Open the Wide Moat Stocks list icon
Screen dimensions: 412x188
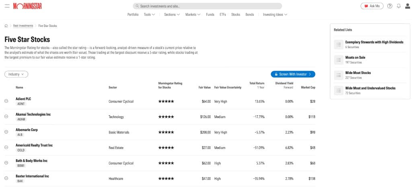pos(339,75)
